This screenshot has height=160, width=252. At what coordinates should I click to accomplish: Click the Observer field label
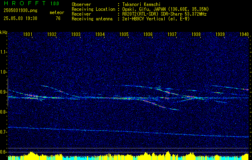point(81,4)
